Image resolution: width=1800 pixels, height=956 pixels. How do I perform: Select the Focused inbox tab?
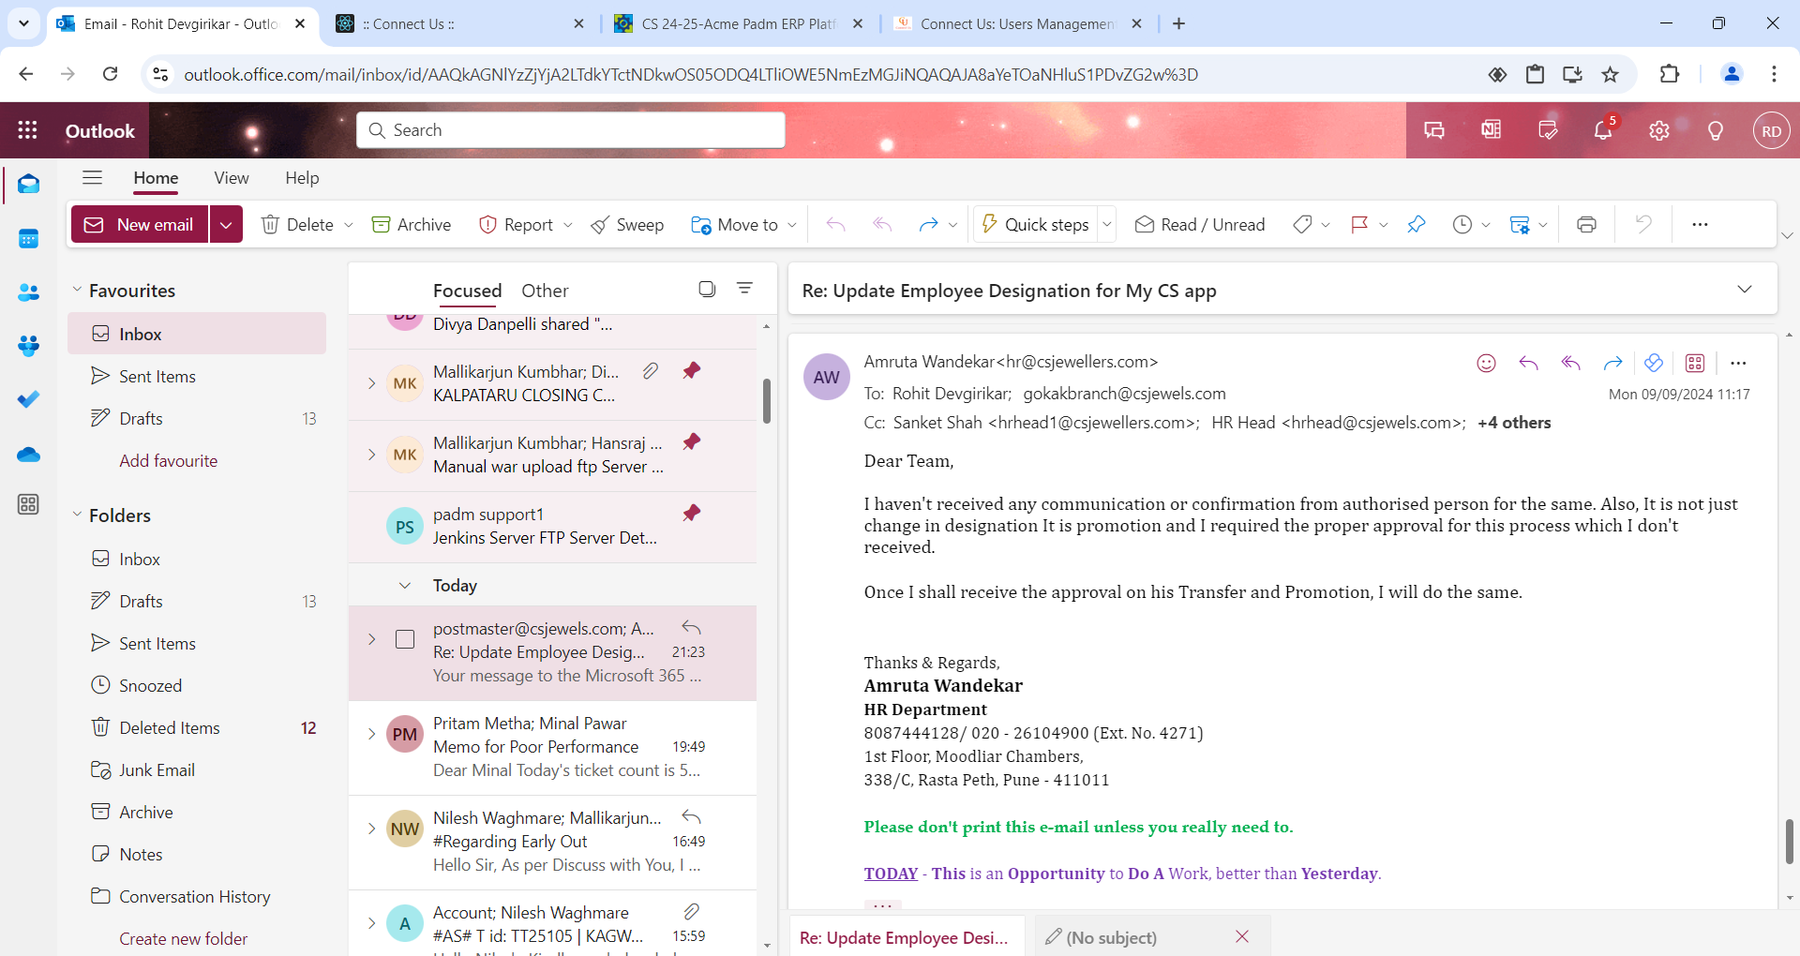(x=467, y=291)
